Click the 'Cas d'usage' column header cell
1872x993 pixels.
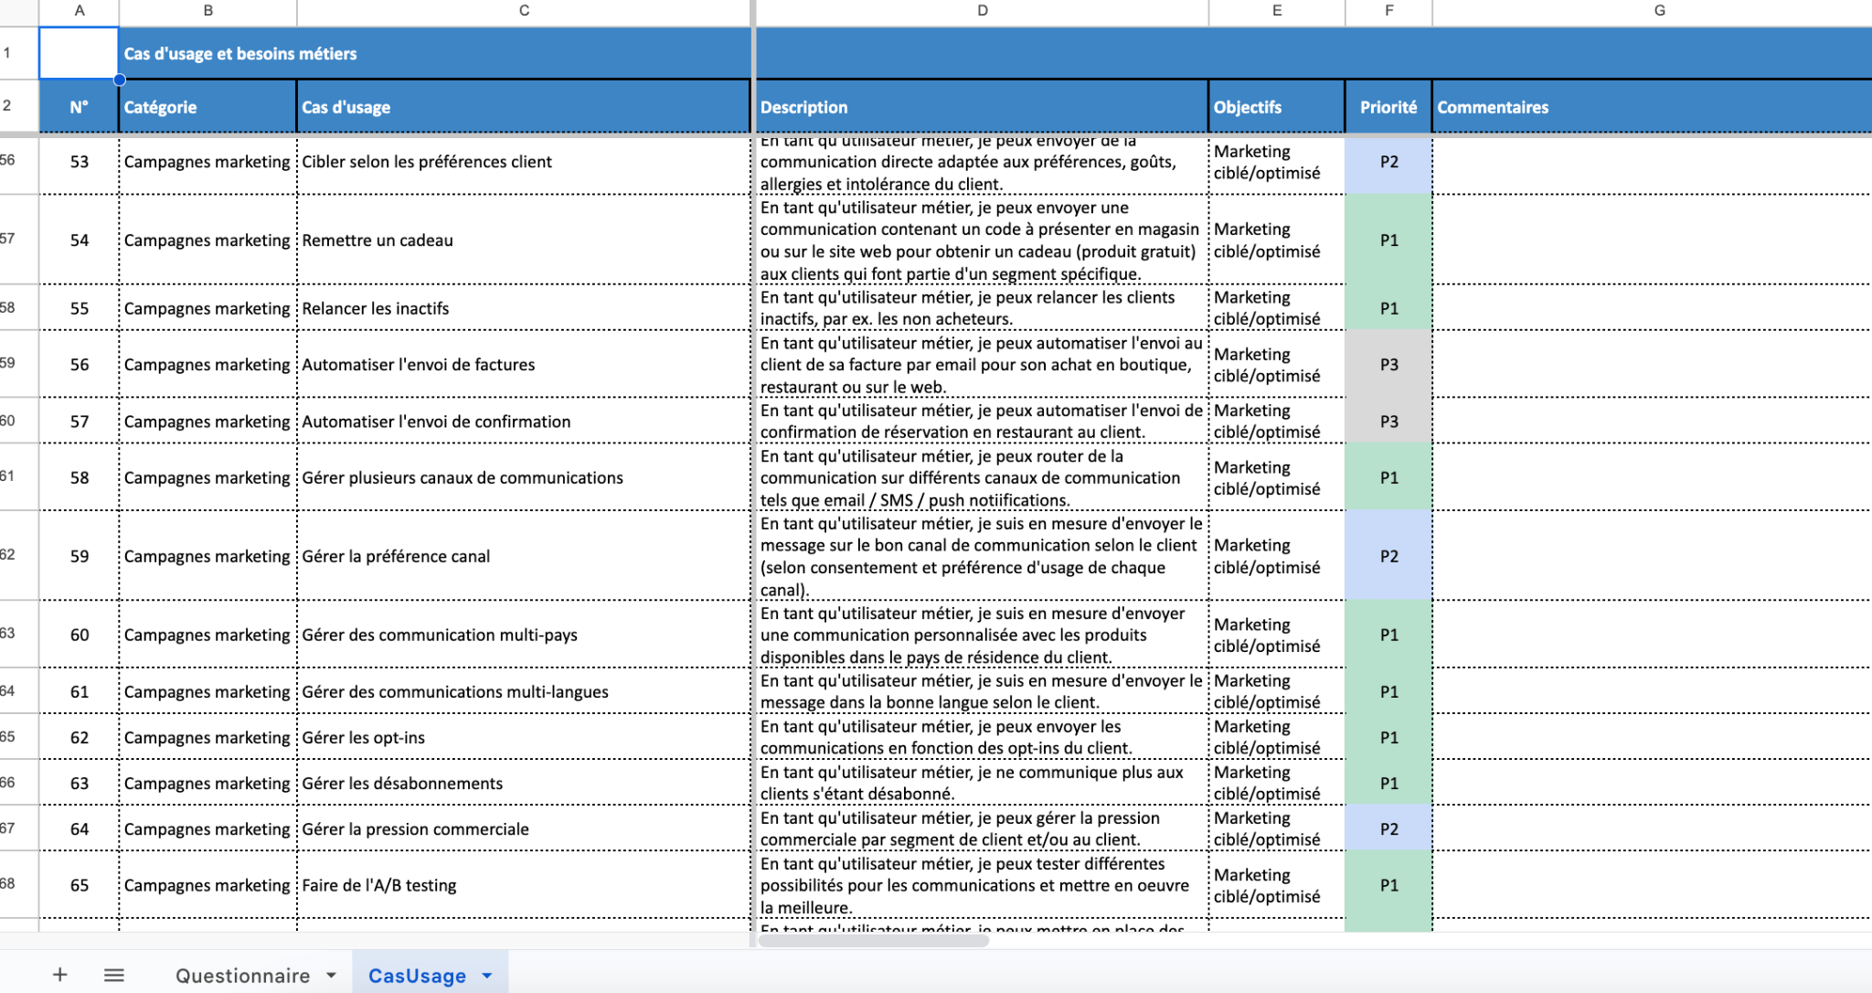tap(524, 107)
